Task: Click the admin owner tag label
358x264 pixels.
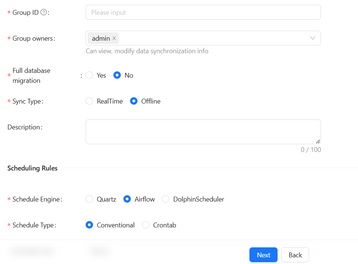Action: point(101,38)
